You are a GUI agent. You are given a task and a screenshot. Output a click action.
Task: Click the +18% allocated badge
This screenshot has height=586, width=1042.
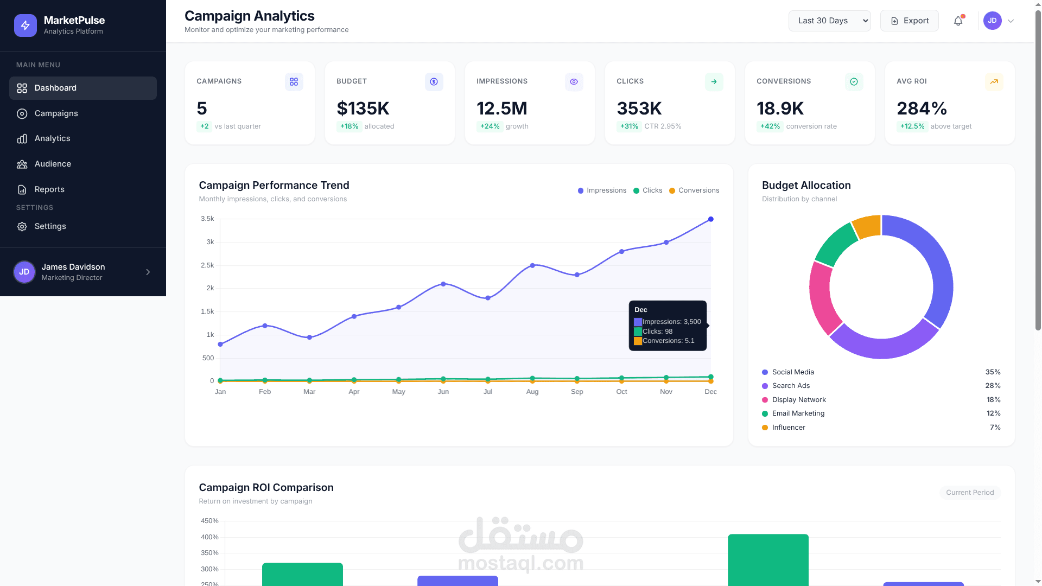point(349,126)
